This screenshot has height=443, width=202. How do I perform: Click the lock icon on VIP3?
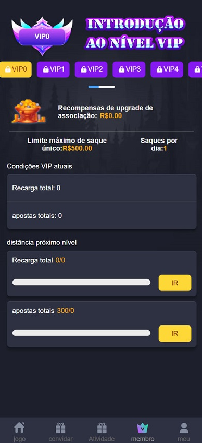point(121,69)
